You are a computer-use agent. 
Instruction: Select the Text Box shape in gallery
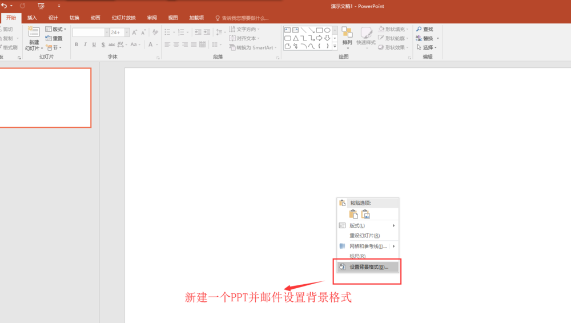click(x=288, y=30)
